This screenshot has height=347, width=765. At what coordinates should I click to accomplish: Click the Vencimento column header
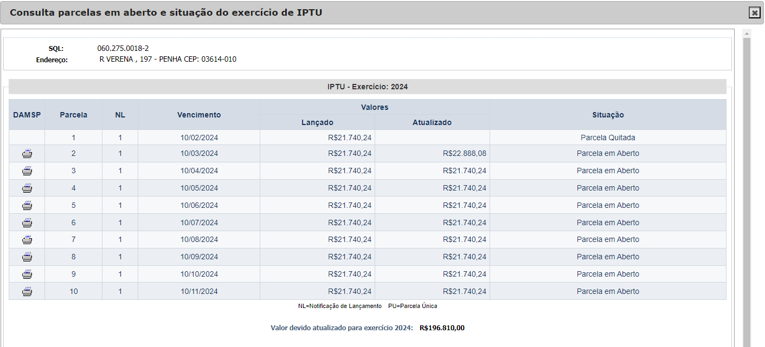(x=199, y=115)
